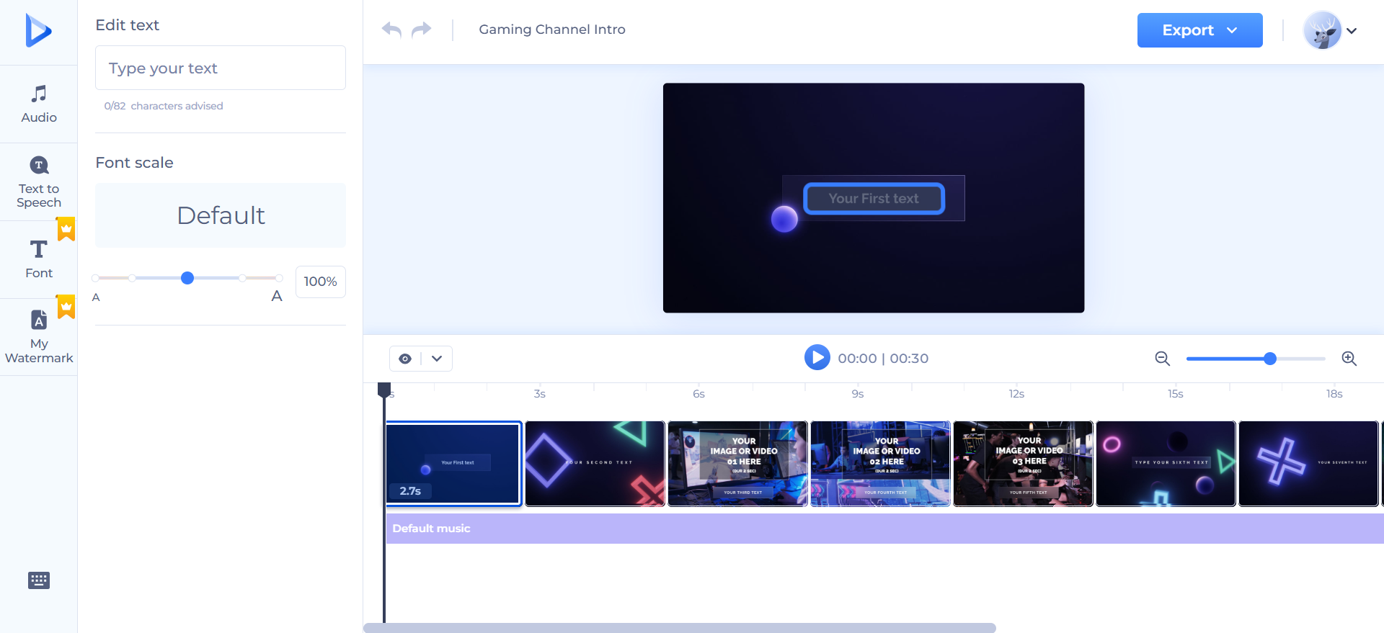Toggle the eye preview visibility
The width and height of the screenshot is (1384, 633).
tap(405, 359)
